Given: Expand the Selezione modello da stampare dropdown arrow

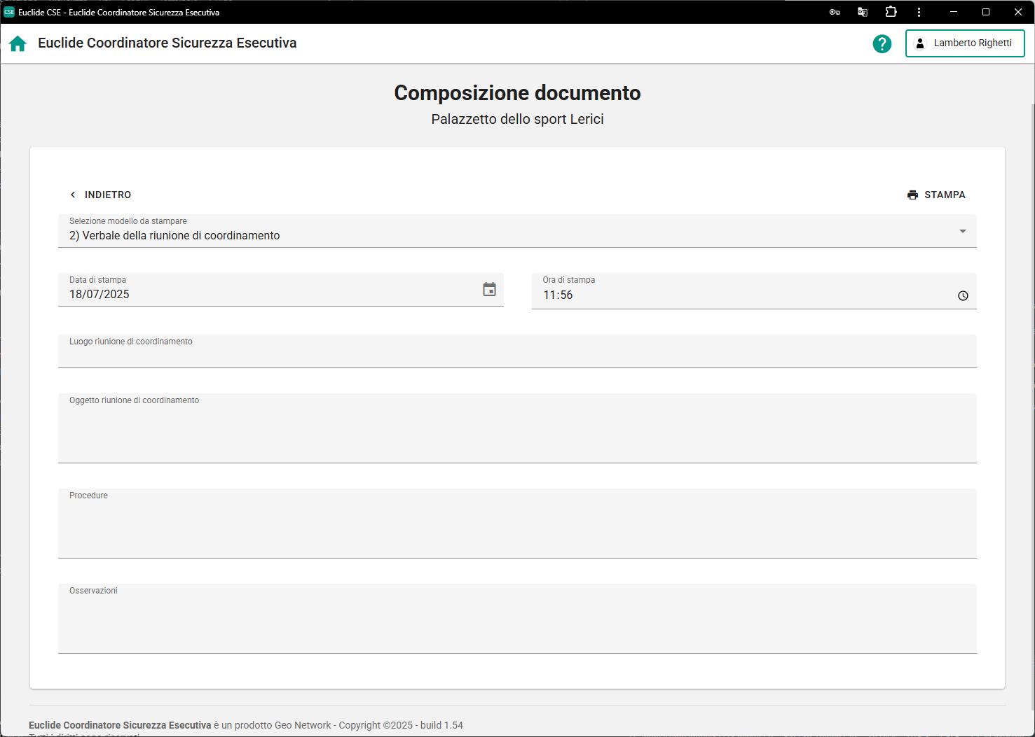Looking at the screenshot, I should 962,231.
